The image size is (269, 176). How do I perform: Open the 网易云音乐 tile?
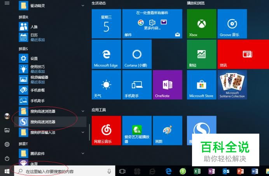coord(107,131)
